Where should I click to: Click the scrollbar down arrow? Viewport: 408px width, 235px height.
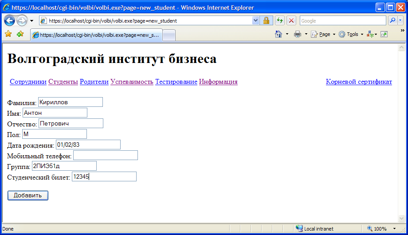pos(401,218)
